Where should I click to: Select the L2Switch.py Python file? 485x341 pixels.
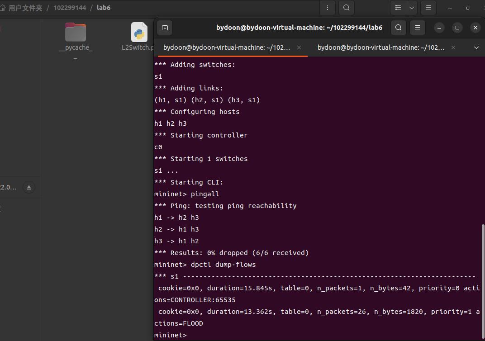pyautogui.click(x=138, y=37)
